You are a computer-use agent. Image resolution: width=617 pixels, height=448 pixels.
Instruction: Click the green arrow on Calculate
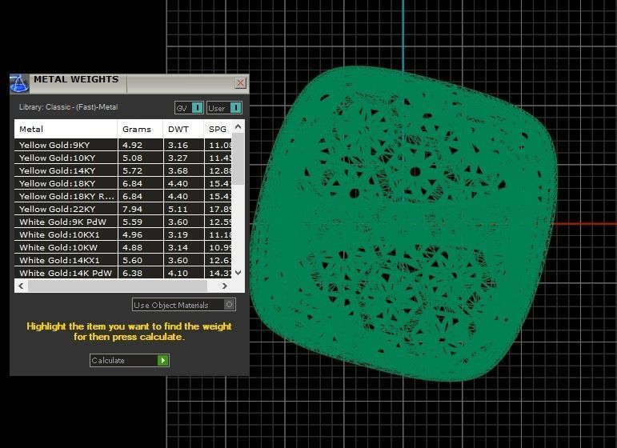click(163, 360)
